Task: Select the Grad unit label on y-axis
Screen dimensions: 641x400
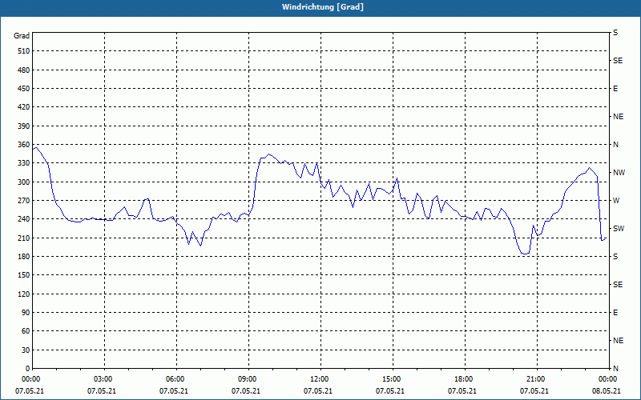Action: coord(22,36)
